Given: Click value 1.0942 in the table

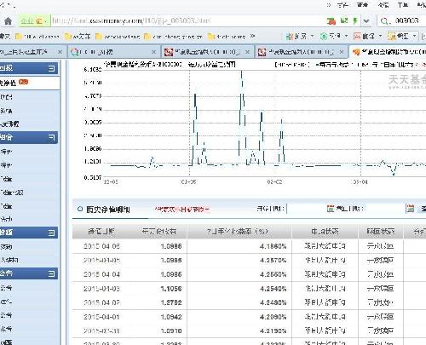Looking at the screenshot, I should coord(171,317).
